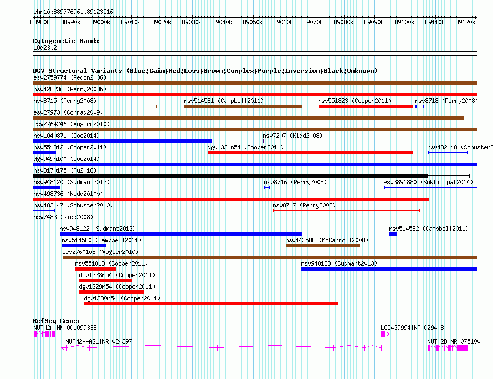This screenshot has height=379, width=493.
Task: Select the magenta LOC439994 gene glyph
Action: click(x=385, y=334)
